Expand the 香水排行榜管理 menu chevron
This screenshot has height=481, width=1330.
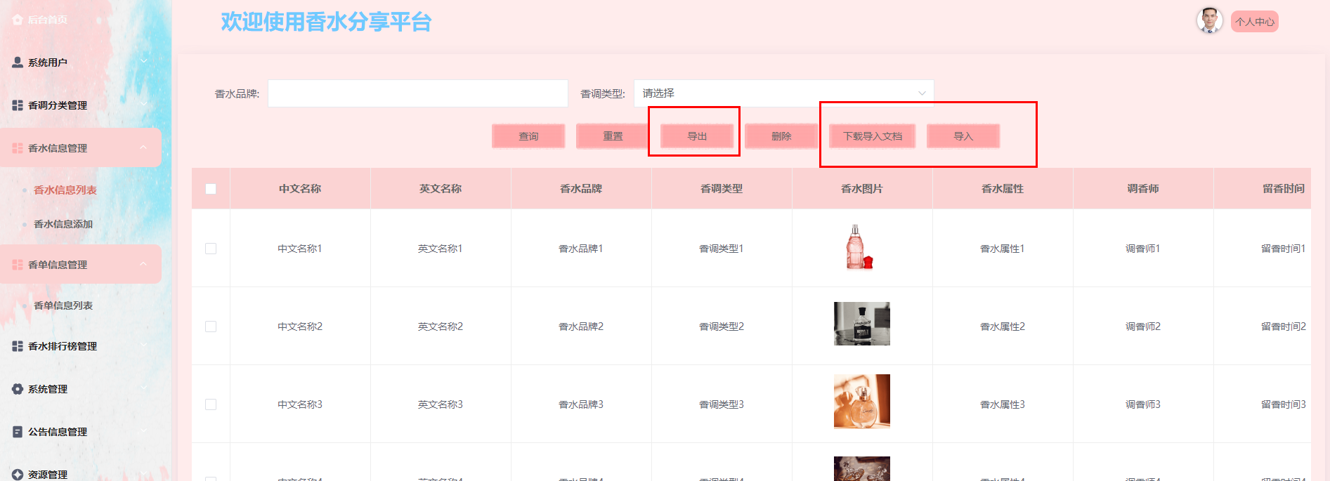[x=143, y=345]
